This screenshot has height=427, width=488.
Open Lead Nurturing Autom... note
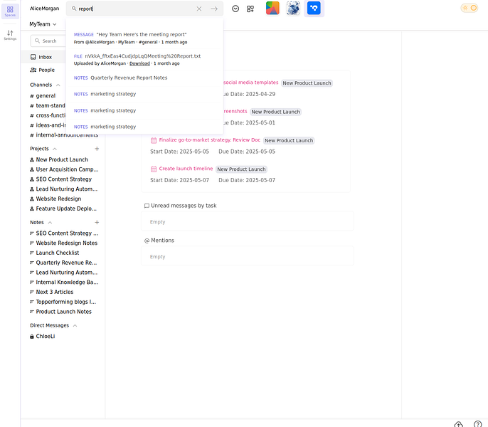coord(64,273)
